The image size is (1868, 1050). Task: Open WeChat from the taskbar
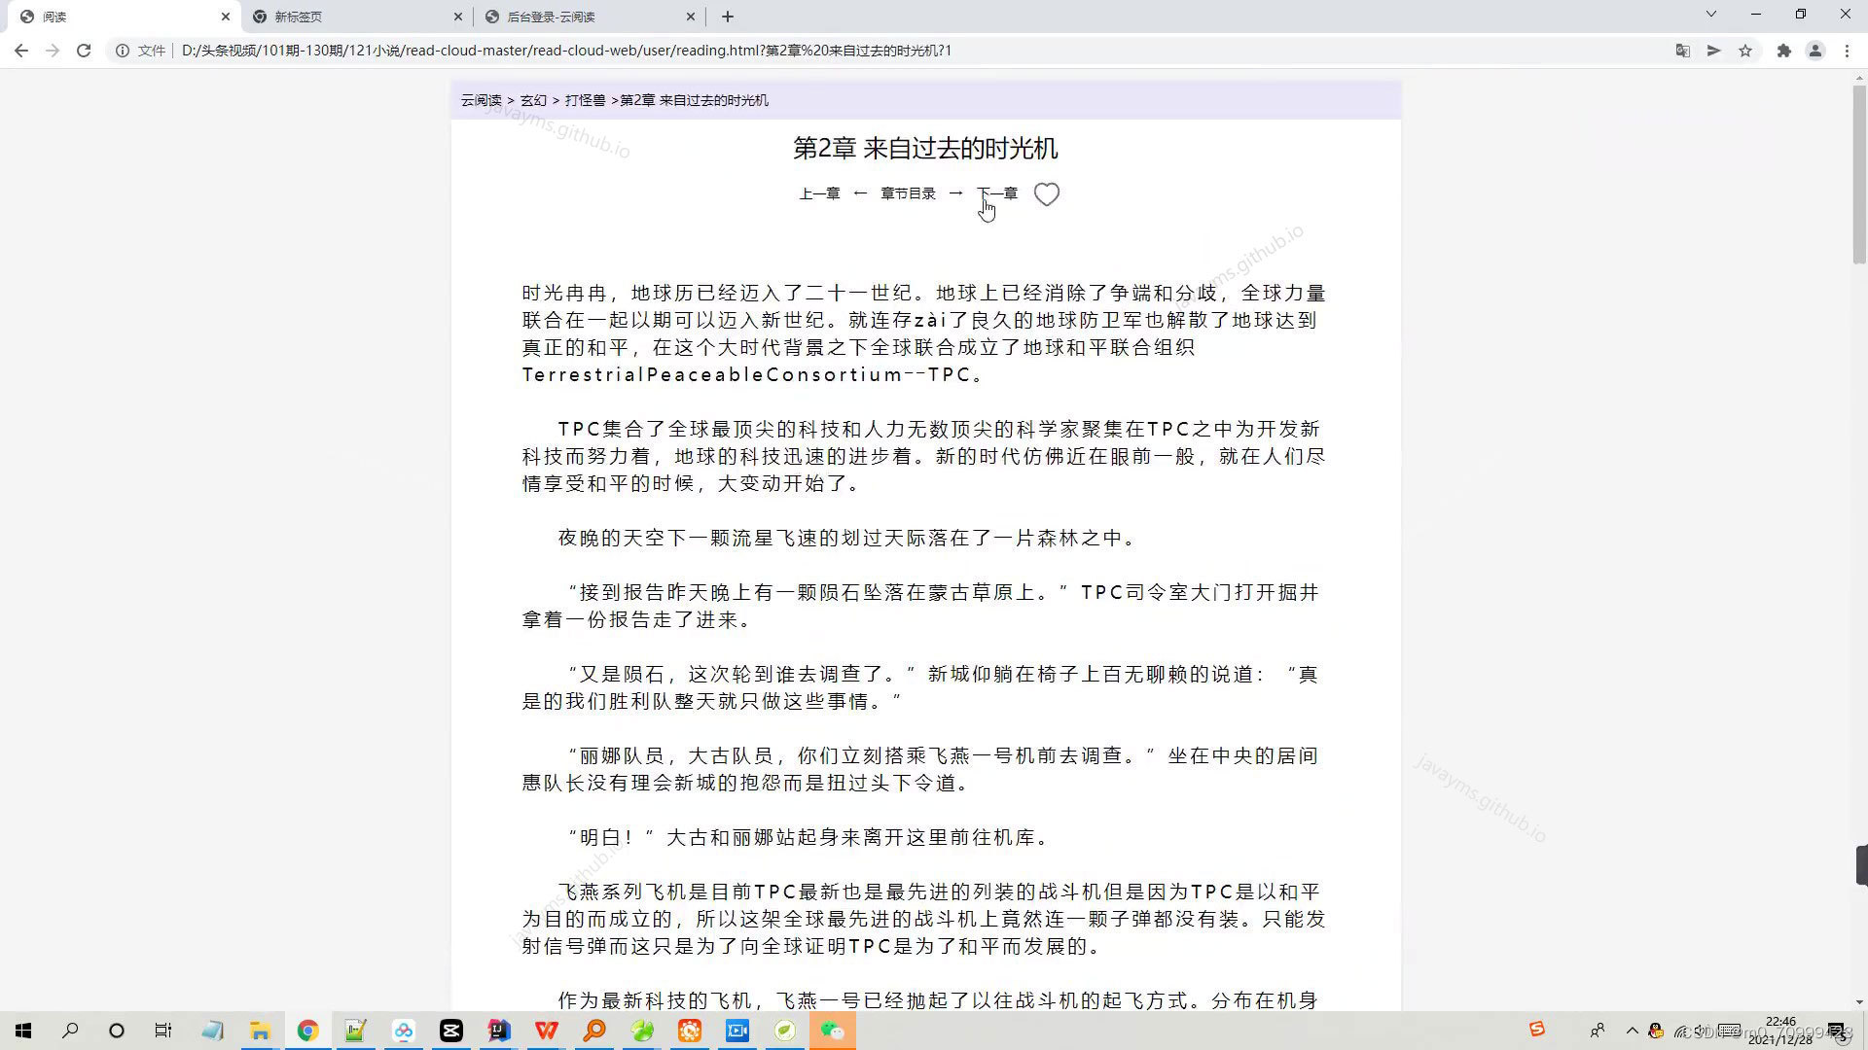(833, 1030)
